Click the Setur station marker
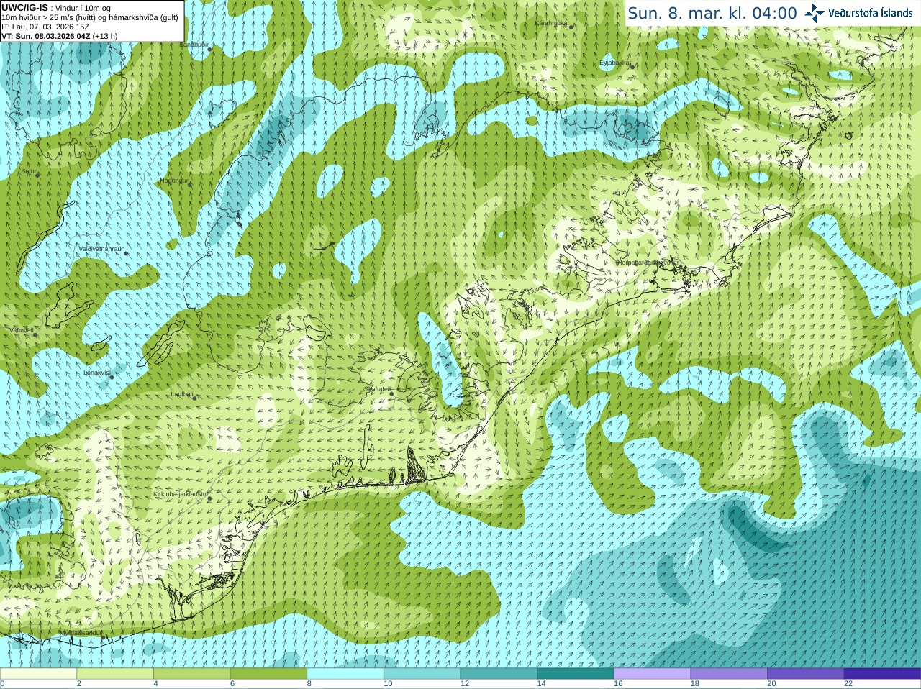This screenshot has height=689, width=921. 37,174
